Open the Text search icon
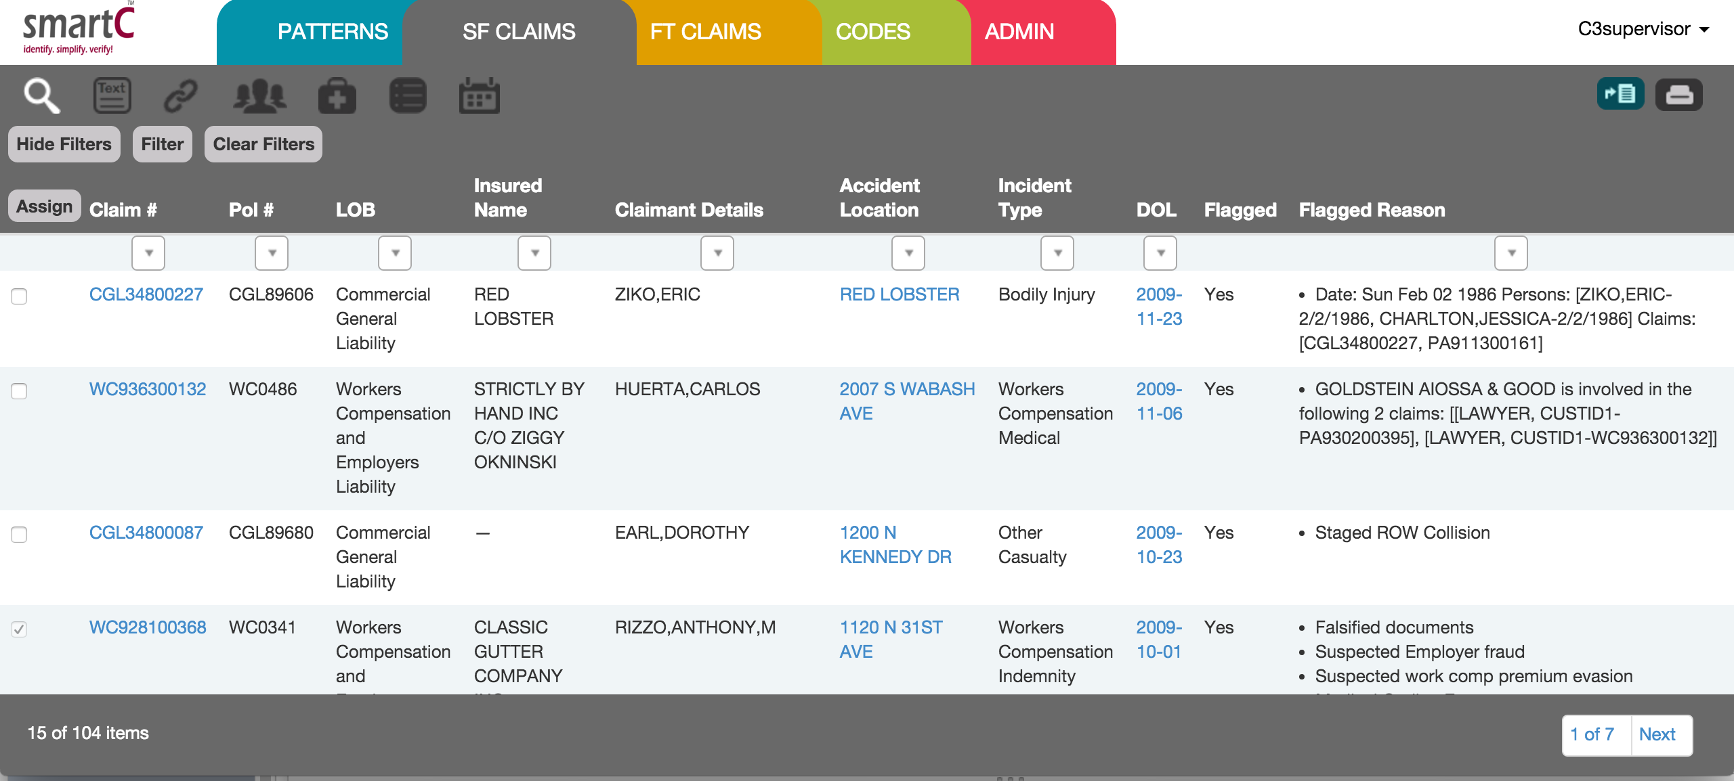This screenshot has width=1734, height=781. [112, 95]
